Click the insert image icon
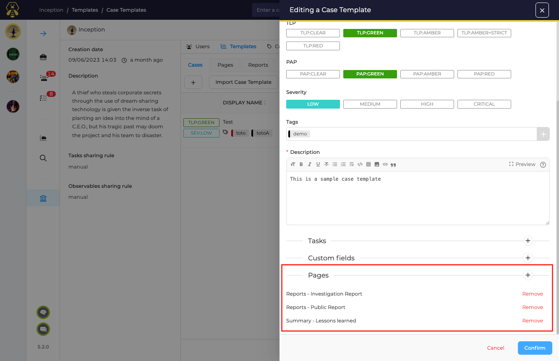This screenshot has width=559, height=361. pyautogui.click(x=377, y=164)
